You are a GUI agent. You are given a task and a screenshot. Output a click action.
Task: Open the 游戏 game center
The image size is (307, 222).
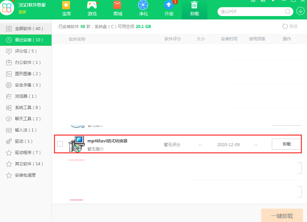92,9
